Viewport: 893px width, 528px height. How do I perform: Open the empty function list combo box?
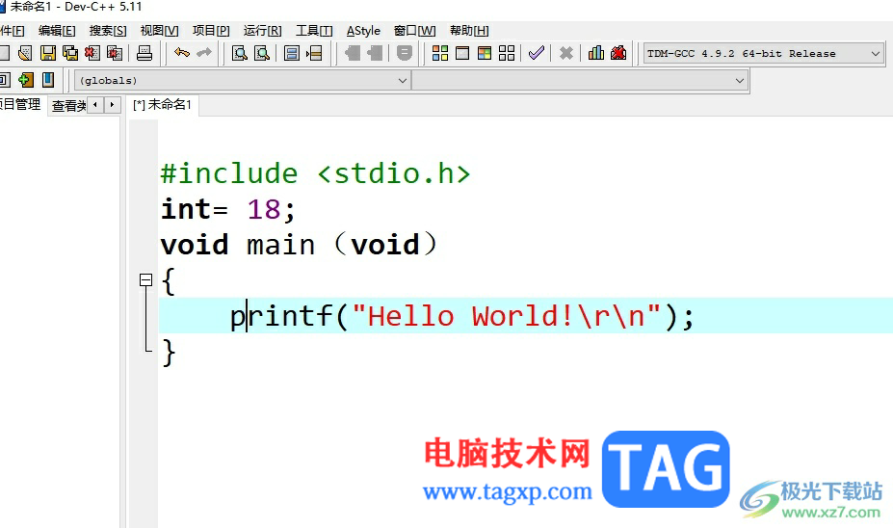point(579,80)
